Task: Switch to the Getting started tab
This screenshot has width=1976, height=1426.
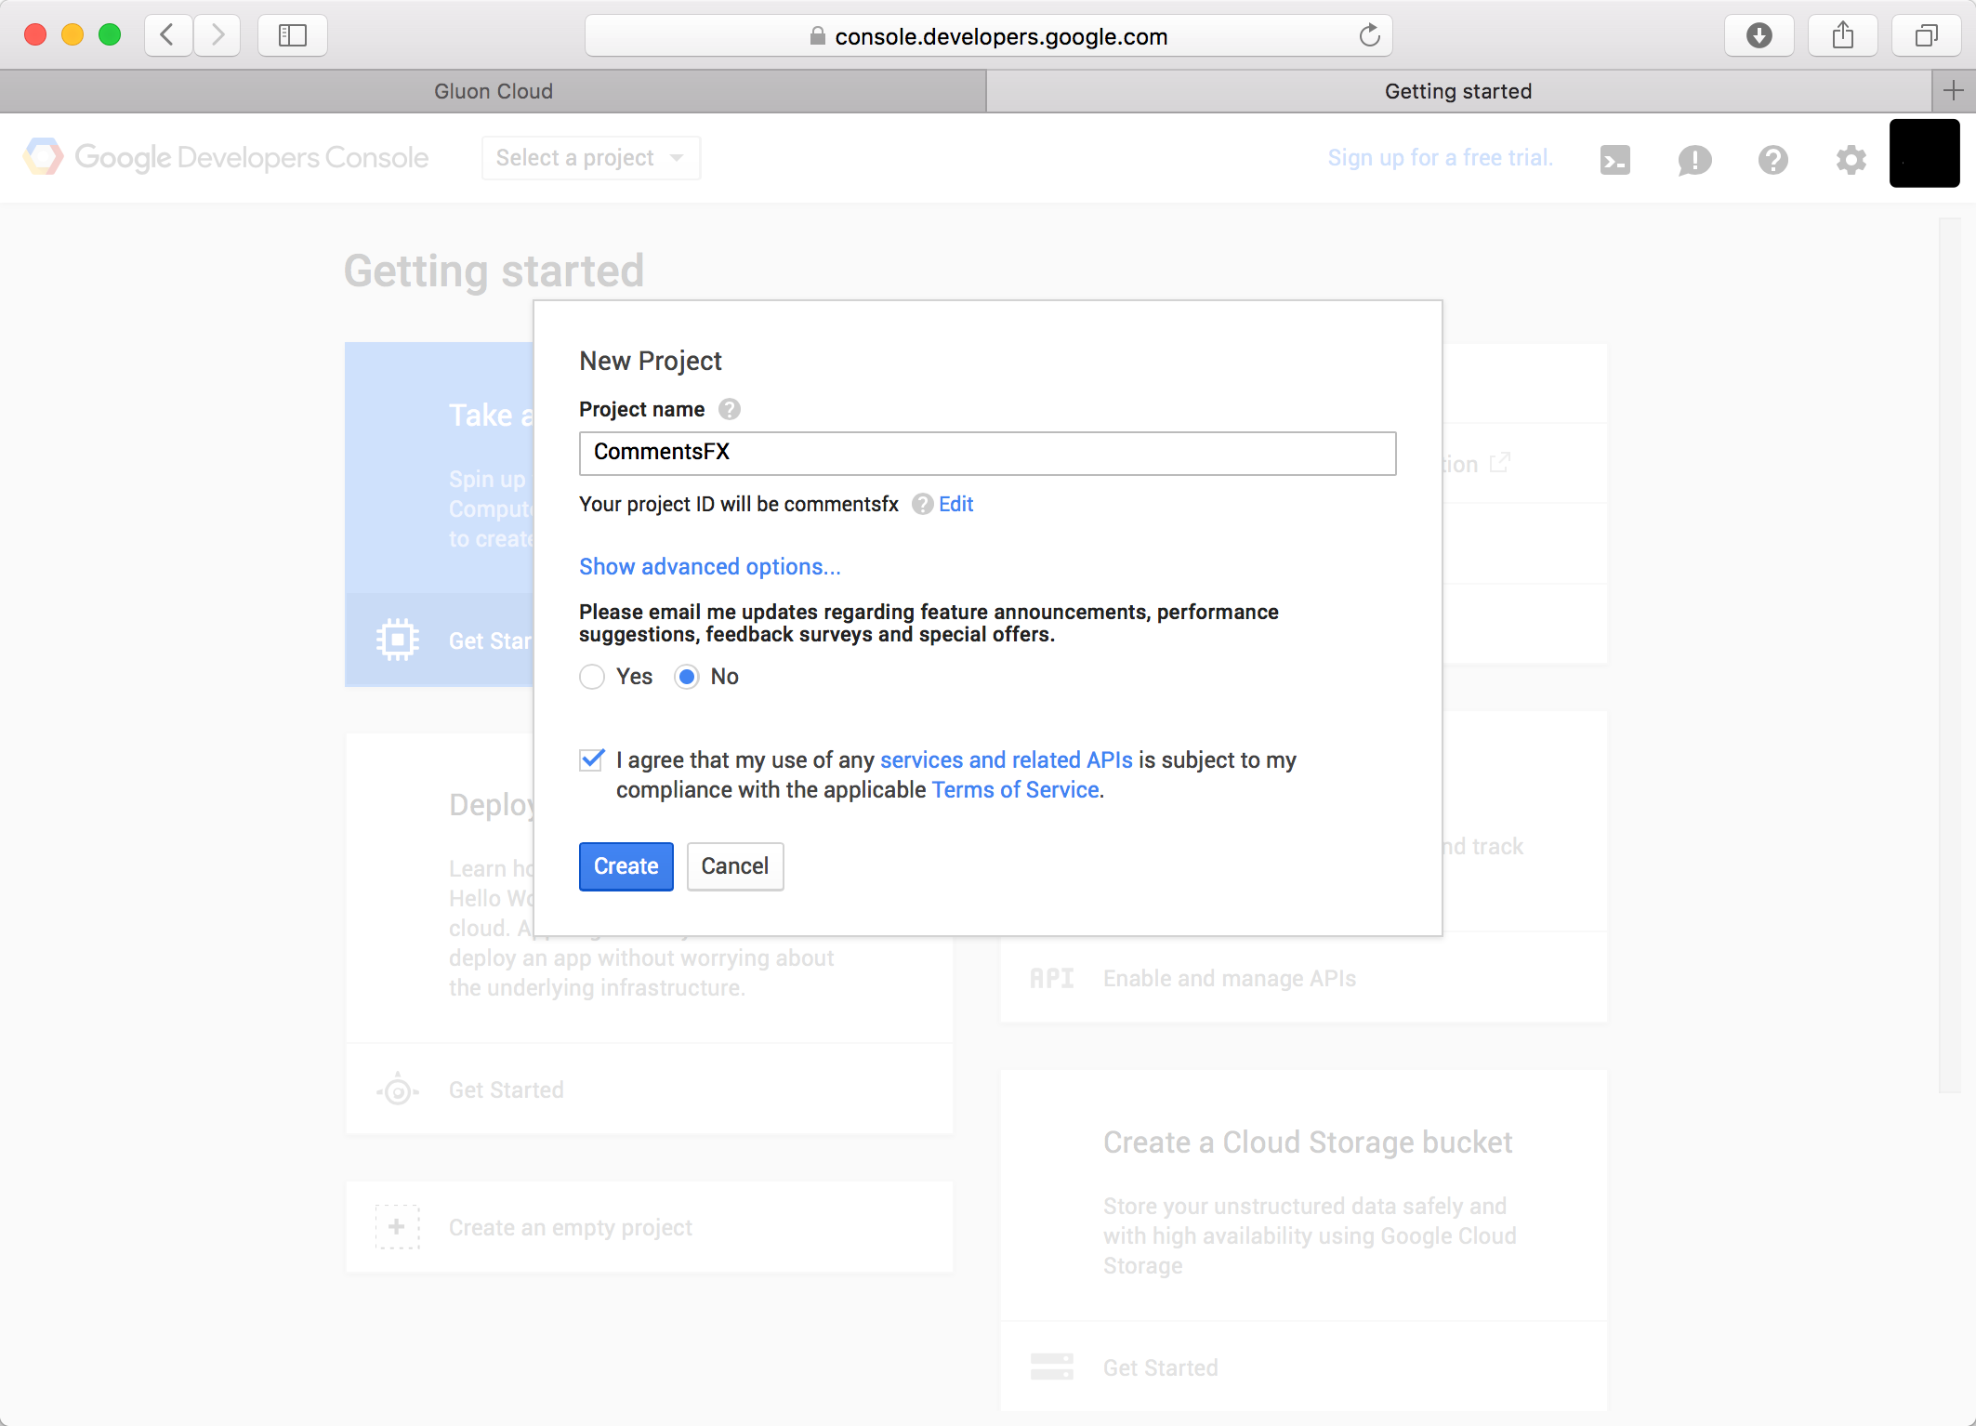Action: [x=1459, y=91]
